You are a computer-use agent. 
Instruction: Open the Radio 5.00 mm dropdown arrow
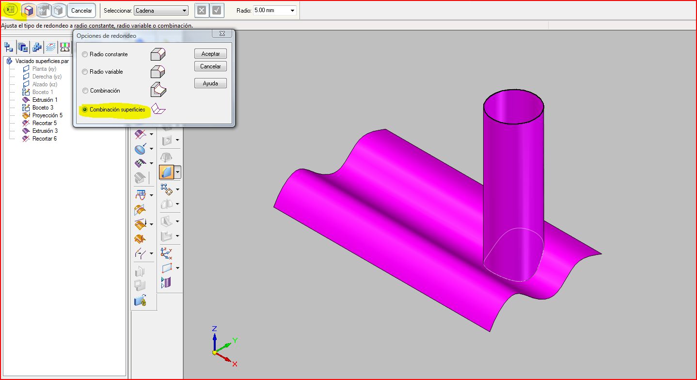292,10
